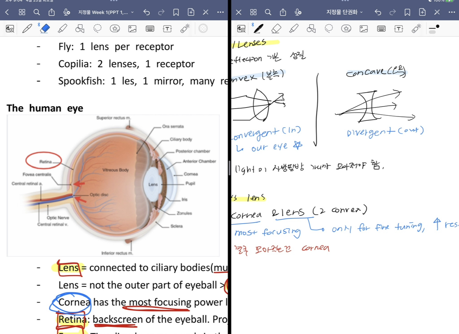This screenshot has height=334, width=459.
Task: Redo in the right notebook
Action: point(393,12)
